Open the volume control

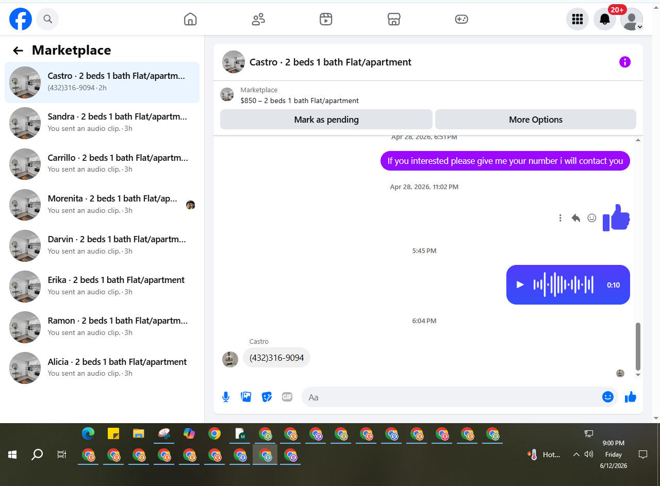click(x=589, y=455)
